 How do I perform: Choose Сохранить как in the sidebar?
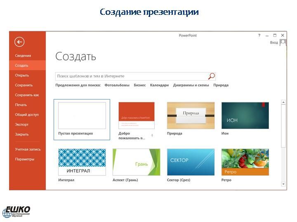click(x=27, y=95)
